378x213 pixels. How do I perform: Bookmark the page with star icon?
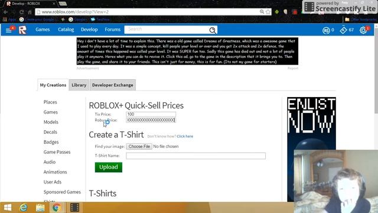(x=268, y=12)
